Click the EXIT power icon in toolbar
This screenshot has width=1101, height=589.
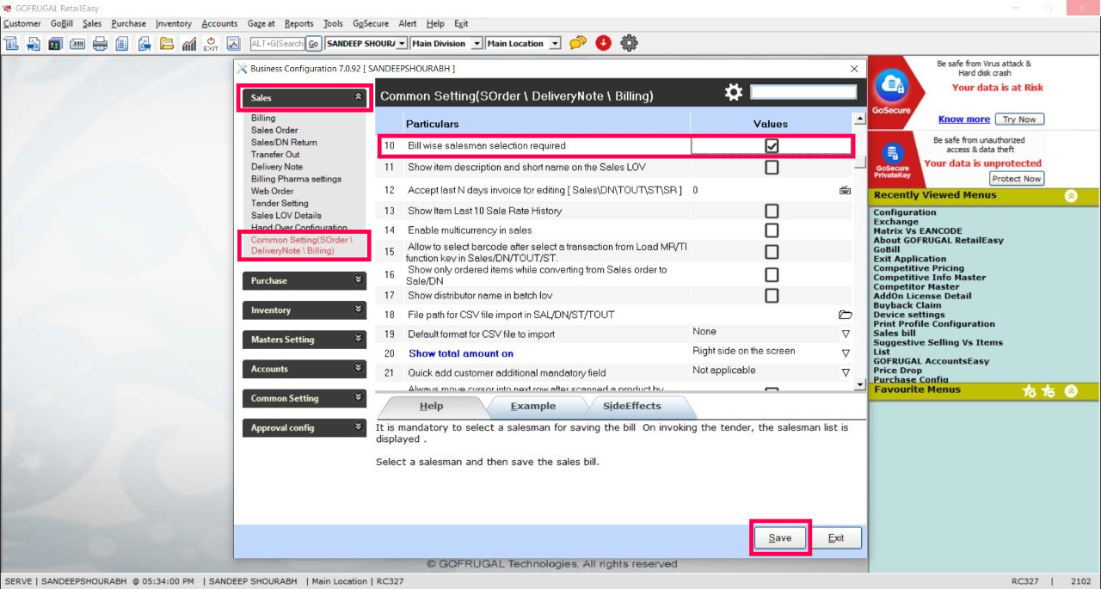click(211, 44)
